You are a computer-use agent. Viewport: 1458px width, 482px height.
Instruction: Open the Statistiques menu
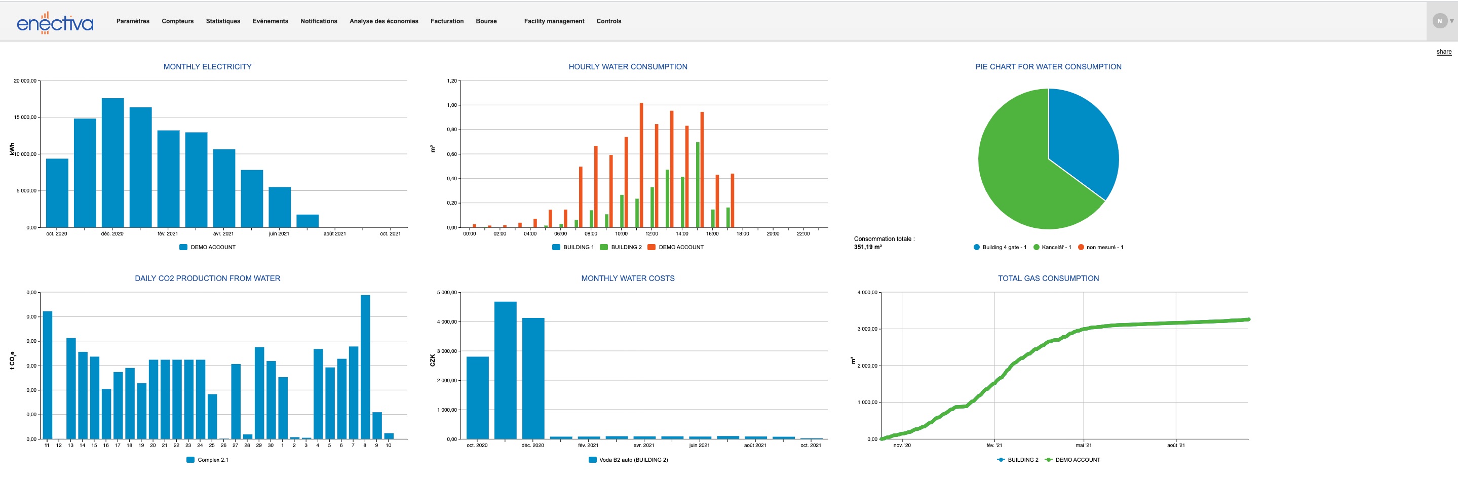[x=223, y=21]
